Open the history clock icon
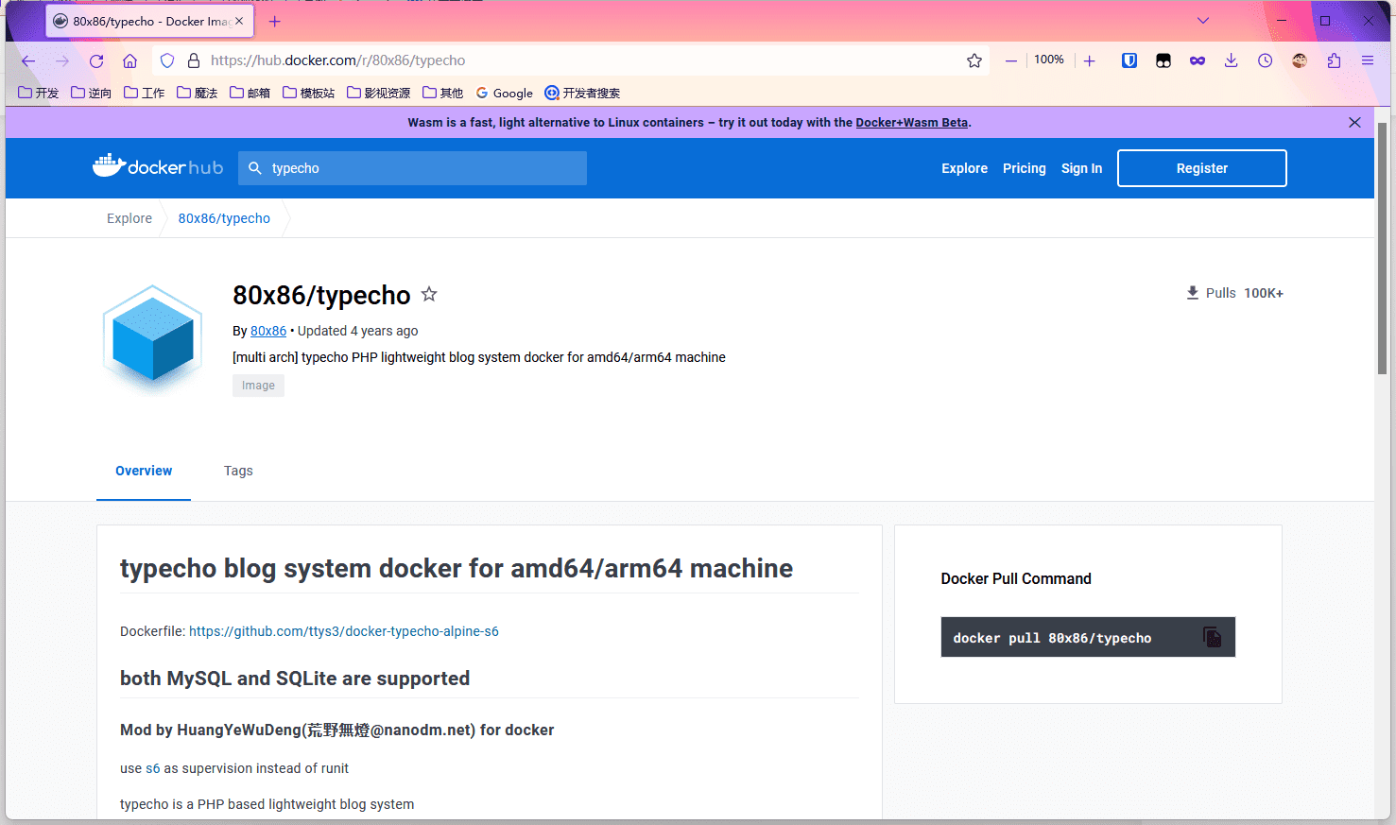1396x825 pixels. [1265, 60]
